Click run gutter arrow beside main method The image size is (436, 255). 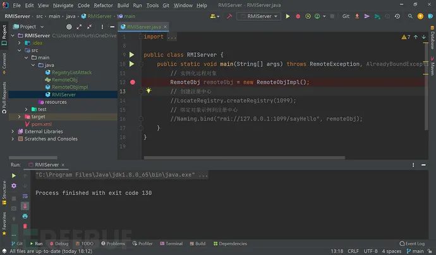(132, 64)
